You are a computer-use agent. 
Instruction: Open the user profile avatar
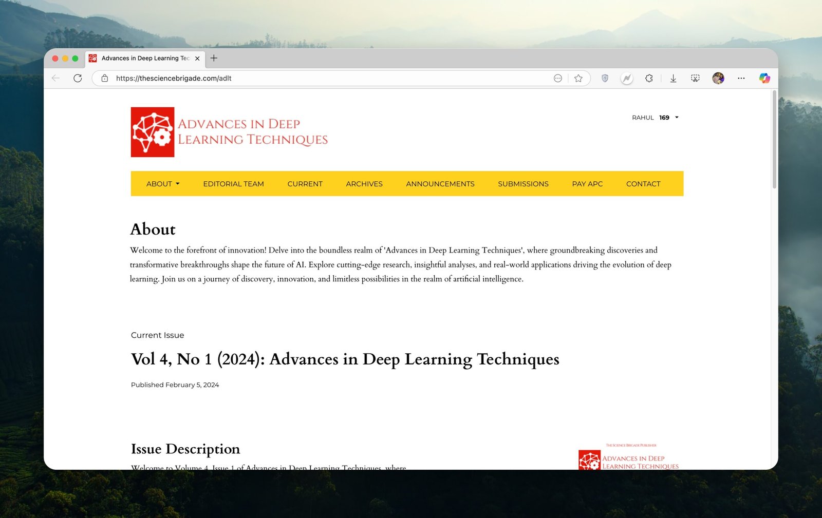718,78
